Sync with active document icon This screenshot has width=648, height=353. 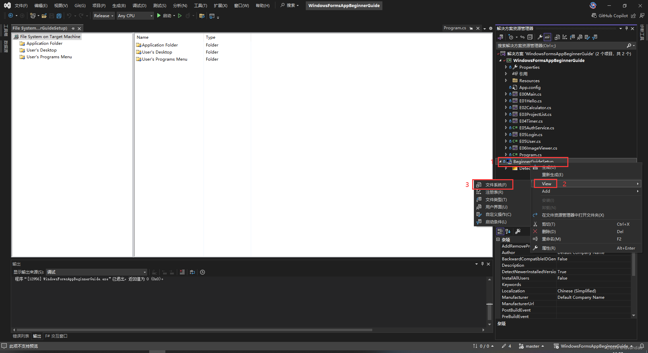(x=522, y=37)
